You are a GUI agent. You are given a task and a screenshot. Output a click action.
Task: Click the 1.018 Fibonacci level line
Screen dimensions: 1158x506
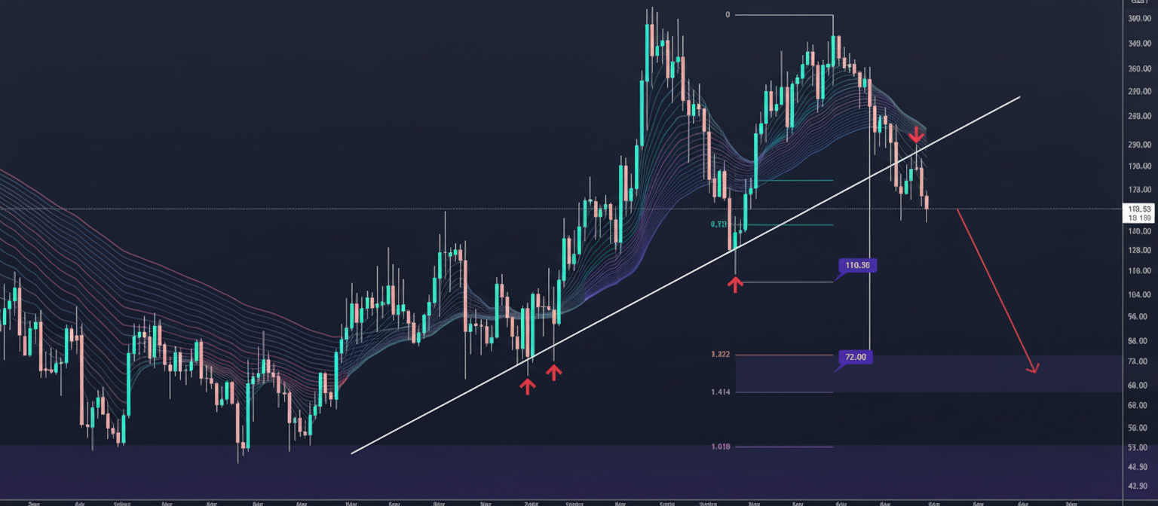pyautogui.click(x=784, y=447)
